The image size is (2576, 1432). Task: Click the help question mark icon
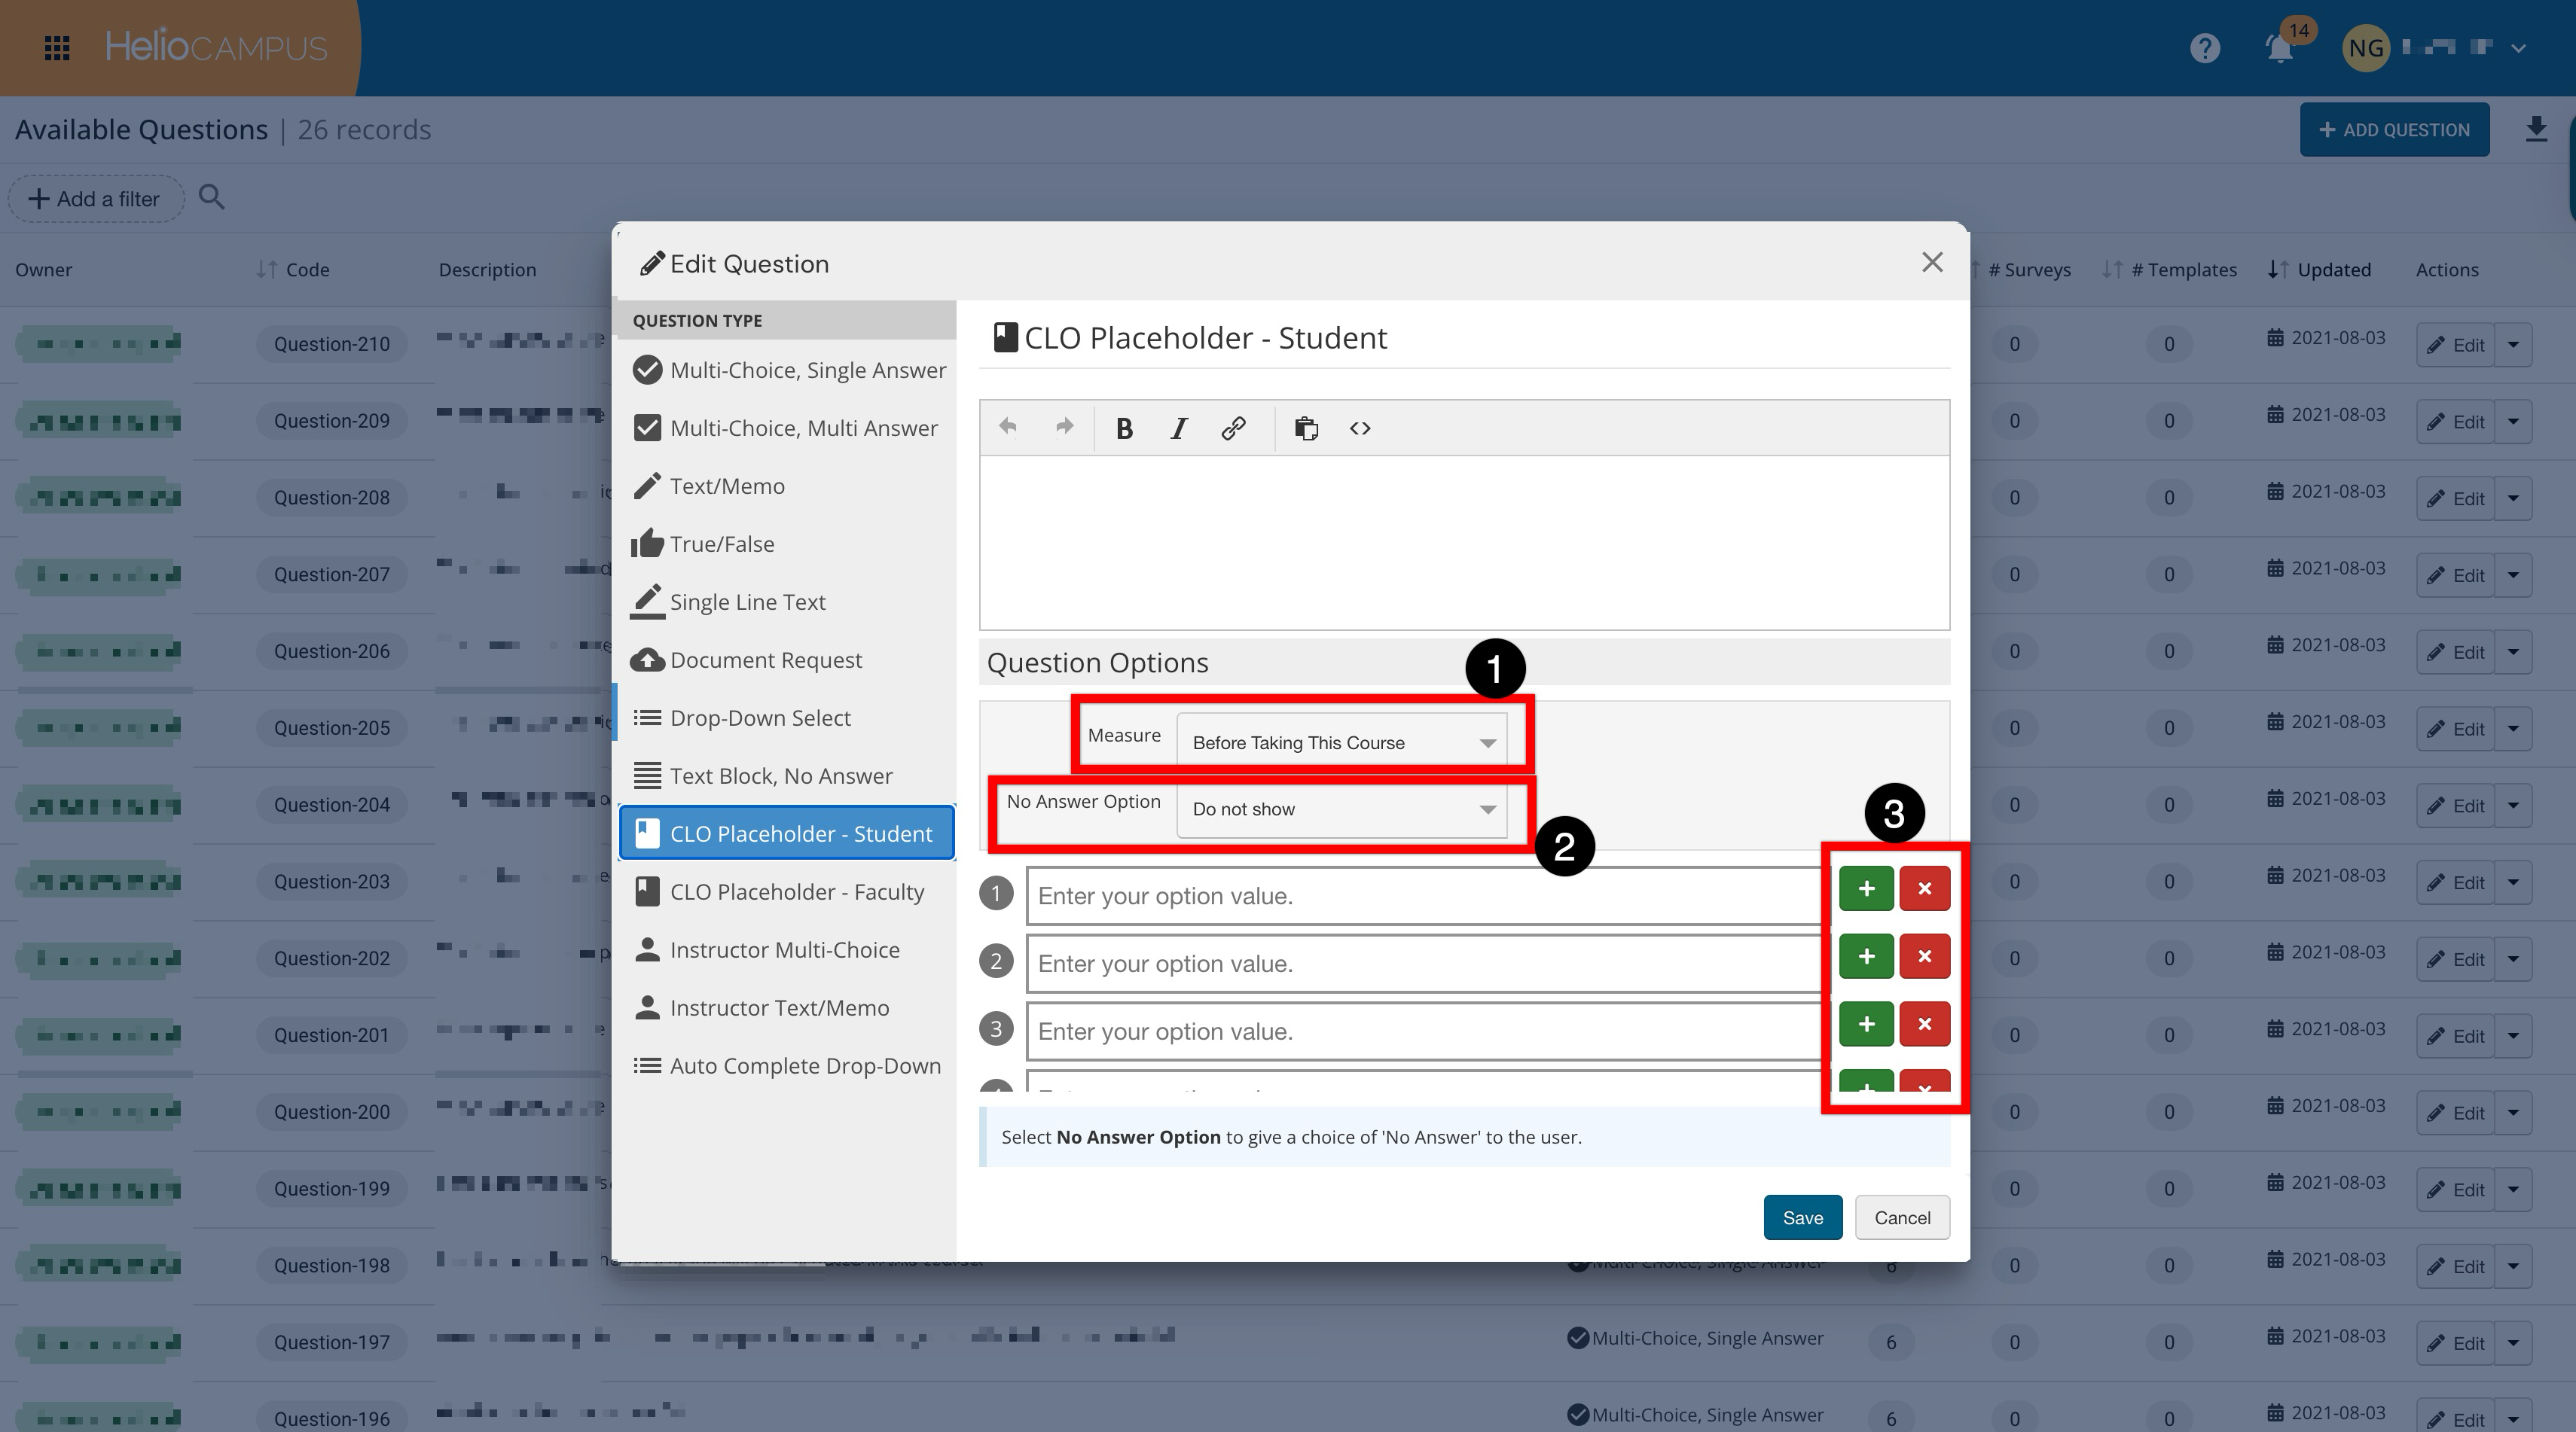point(2204,48)
